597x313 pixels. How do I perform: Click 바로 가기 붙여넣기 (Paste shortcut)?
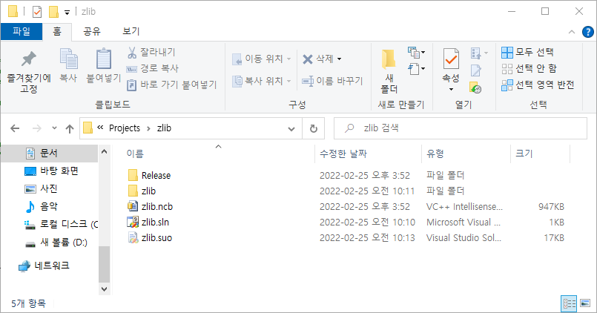(172, 85)
